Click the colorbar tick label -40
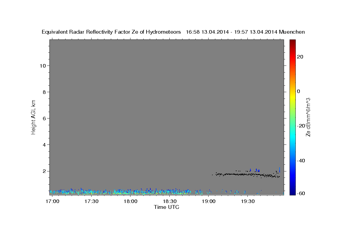Screen dimensions: 351x234 [301, 160]
